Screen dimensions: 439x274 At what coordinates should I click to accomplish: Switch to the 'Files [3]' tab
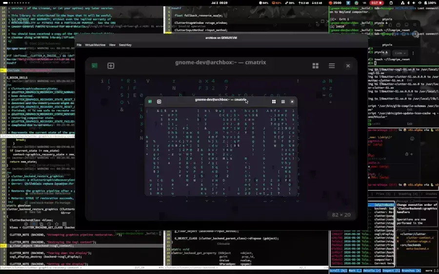383,194
